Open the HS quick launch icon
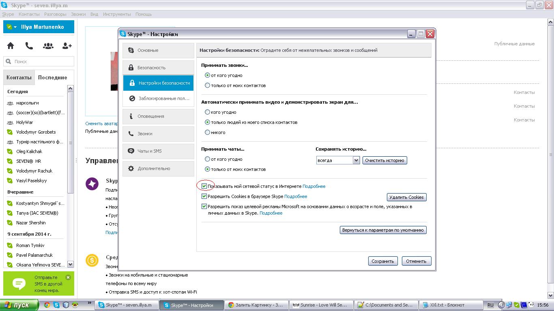Screen dimensions: 554x311 [75, 305]
